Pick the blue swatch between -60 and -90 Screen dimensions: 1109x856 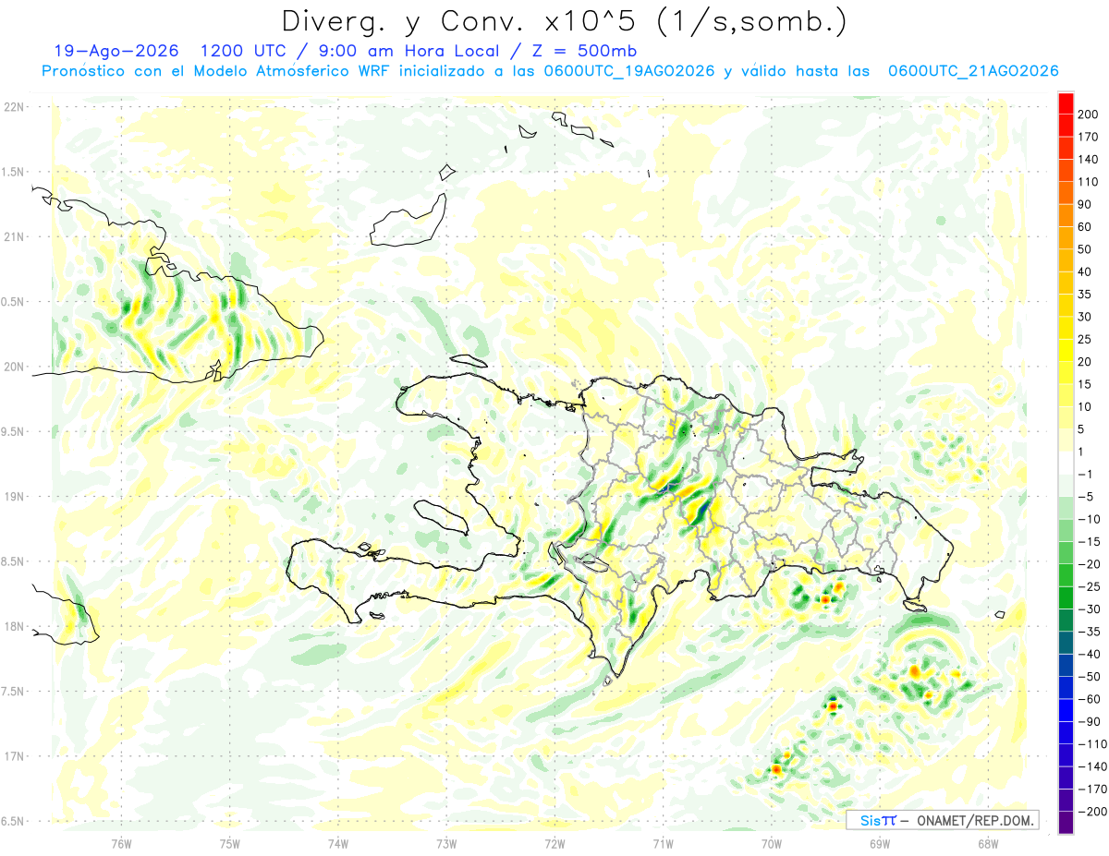click(x=1066, y=710)
